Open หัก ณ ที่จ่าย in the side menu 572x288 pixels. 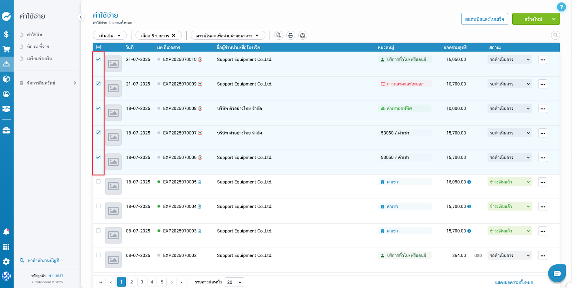[38, 47]
